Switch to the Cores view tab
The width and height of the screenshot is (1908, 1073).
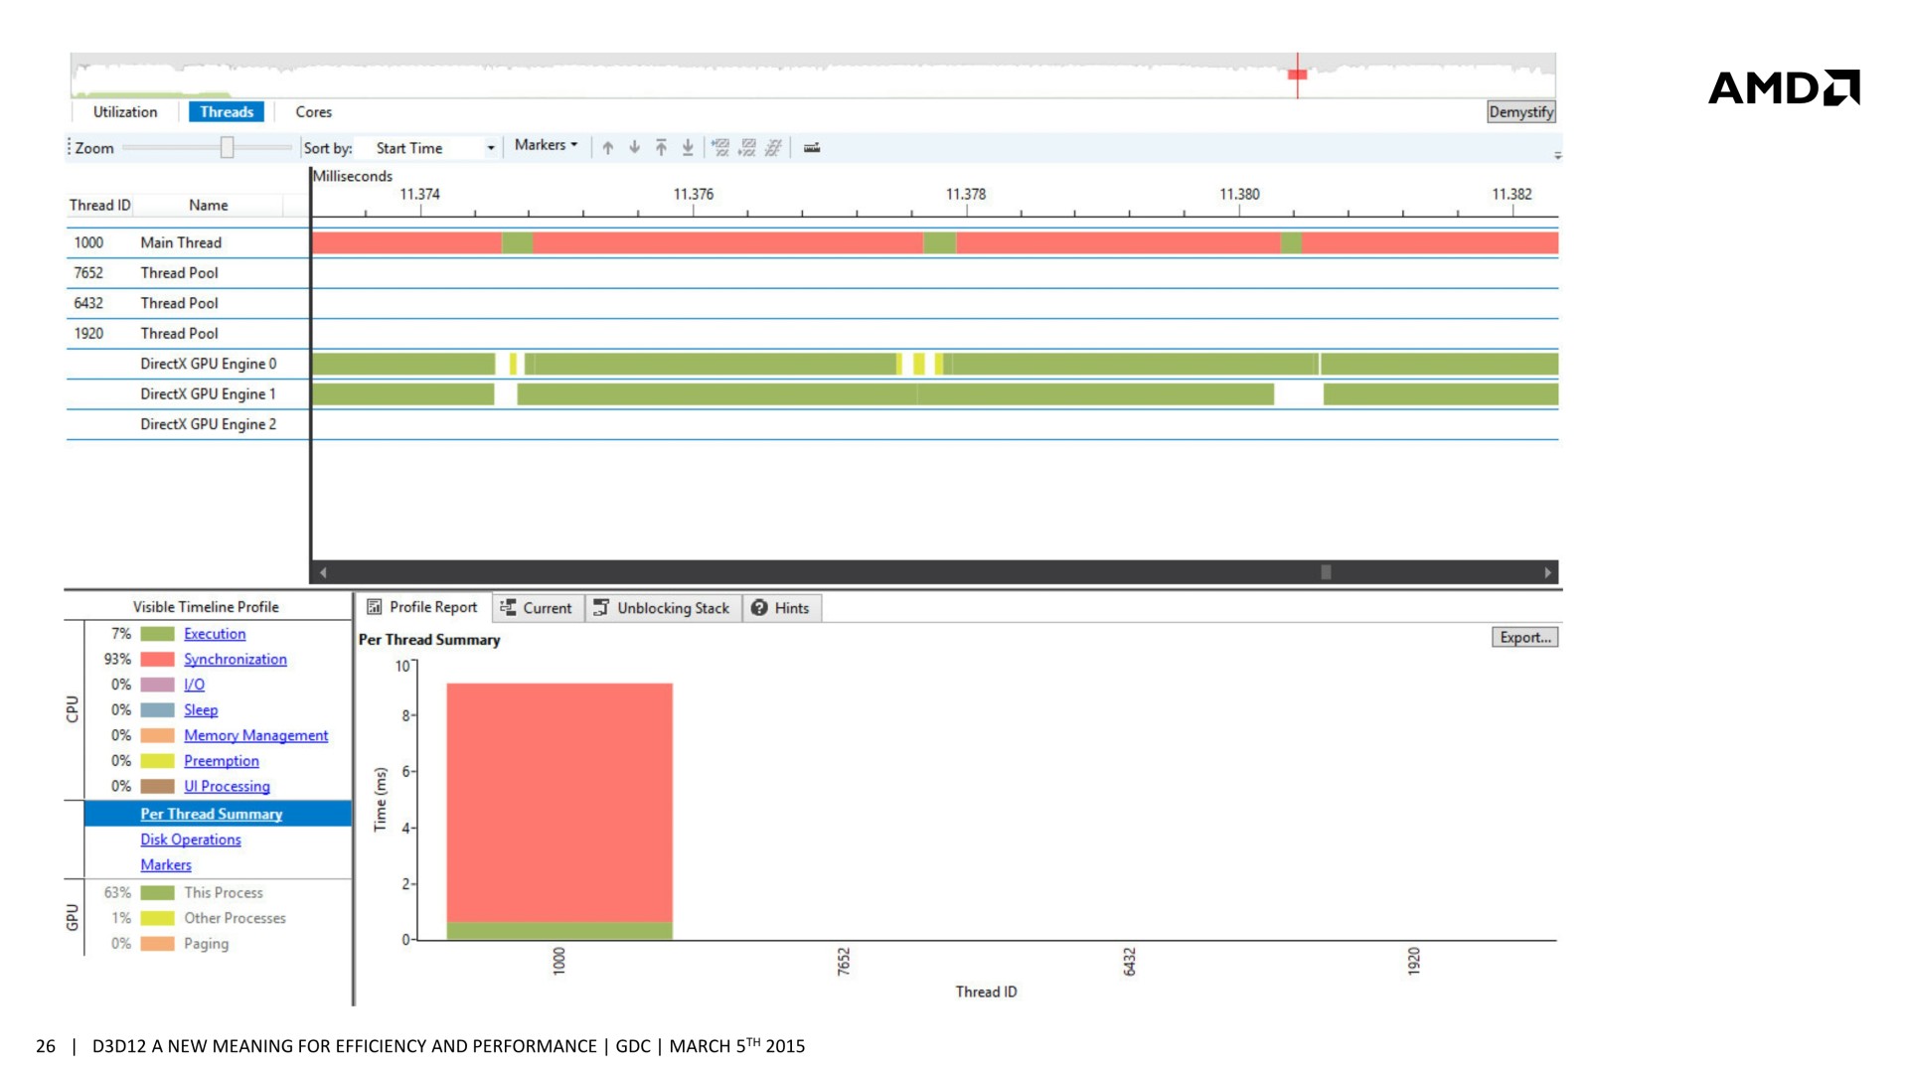pos(313,112)
